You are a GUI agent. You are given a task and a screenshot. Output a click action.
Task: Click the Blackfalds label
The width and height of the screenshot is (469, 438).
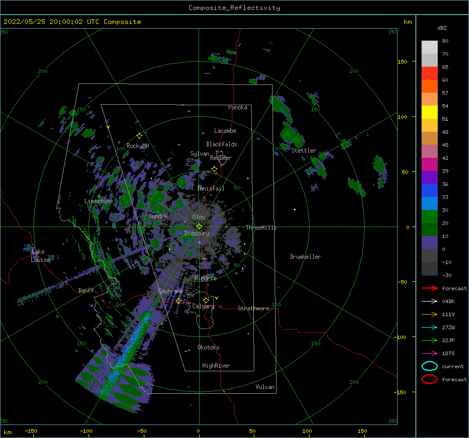pyautogui.click(x=221, y=144)
